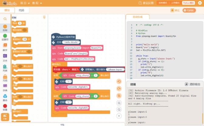
Task: Edit the led.write_digital(0) code field
Action: click(78, 108)
